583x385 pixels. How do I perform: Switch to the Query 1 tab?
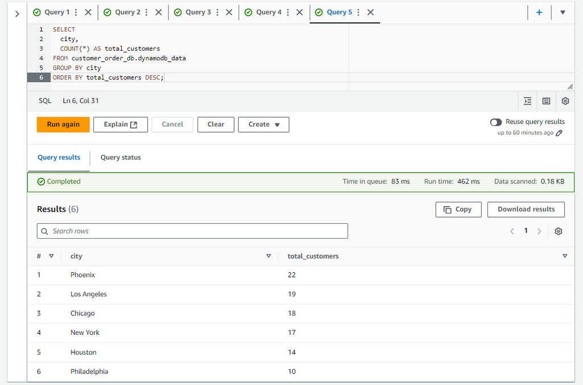point(54,13)
